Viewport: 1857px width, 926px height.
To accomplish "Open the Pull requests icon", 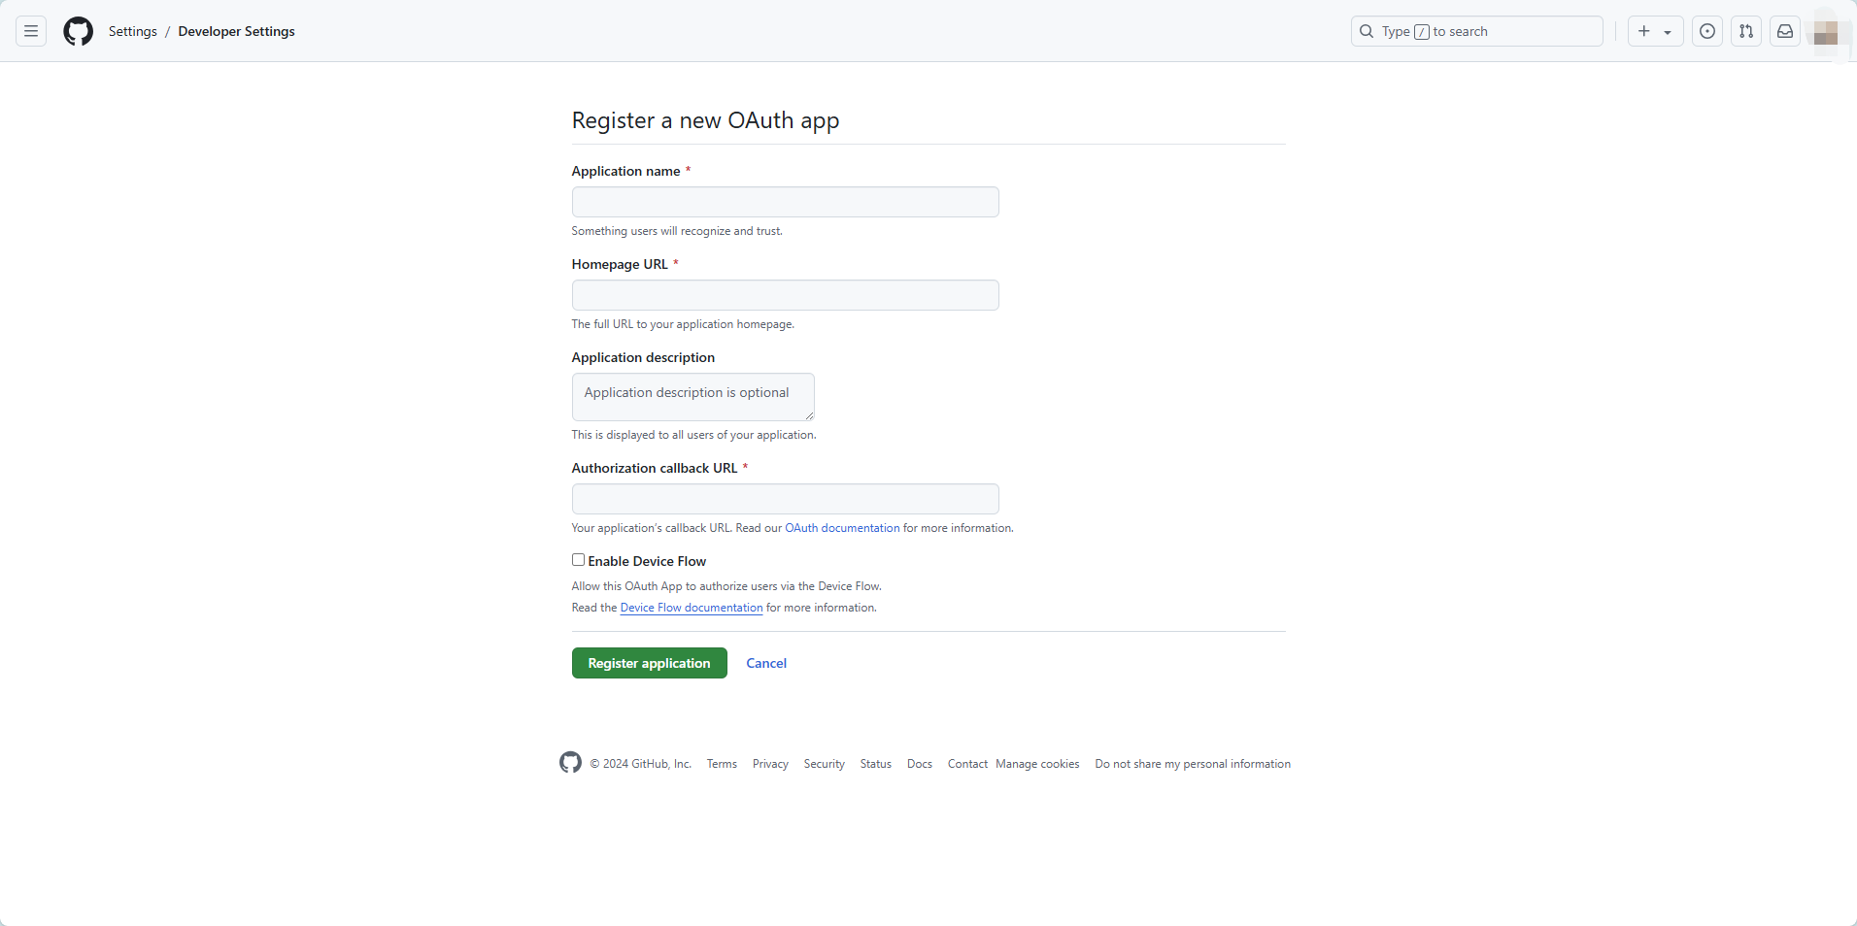I will (1745, 31).
